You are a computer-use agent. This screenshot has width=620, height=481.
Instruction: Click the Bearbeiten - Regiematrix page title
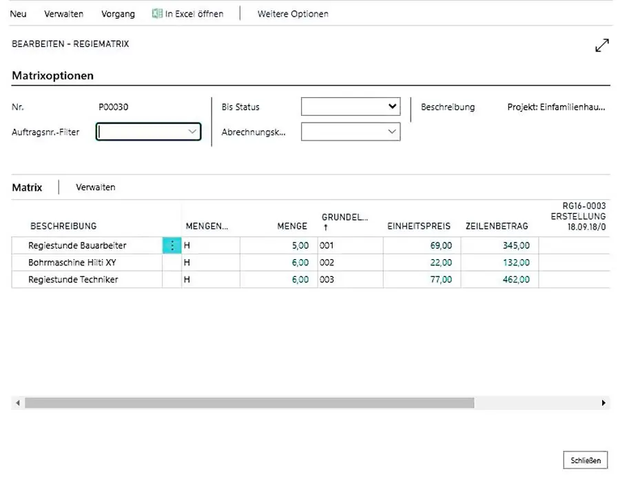coord(70,44)
